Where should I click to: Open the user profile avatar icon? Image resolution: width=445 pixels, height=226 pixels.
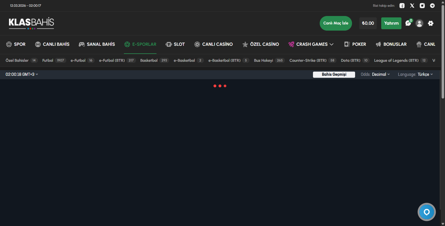(419, 23)
